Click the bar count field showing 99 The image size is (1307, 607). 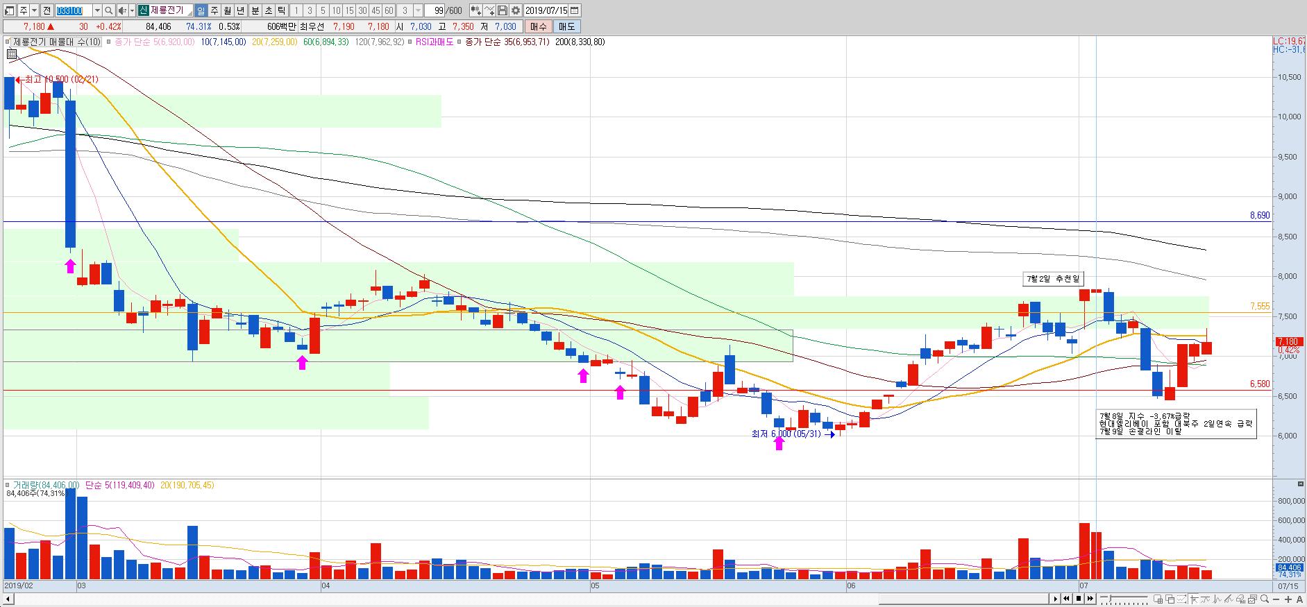tap(435, 10)
